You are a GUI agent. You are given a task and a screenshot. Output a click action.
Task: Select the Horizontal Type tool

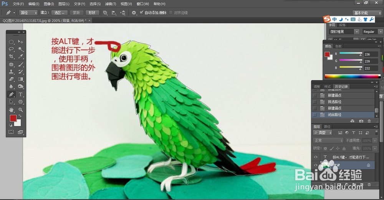click(21, 94)
